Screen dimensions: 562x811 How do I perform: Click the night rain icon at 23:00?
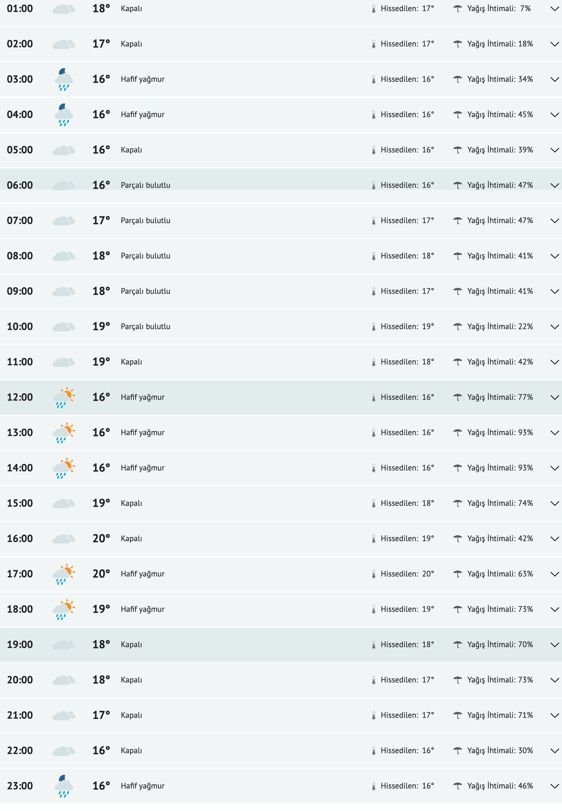(64, 786)
